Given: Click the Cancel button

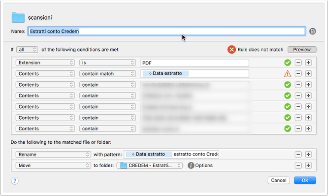Looking at the screenshot, I should click(x=279, y=180).
